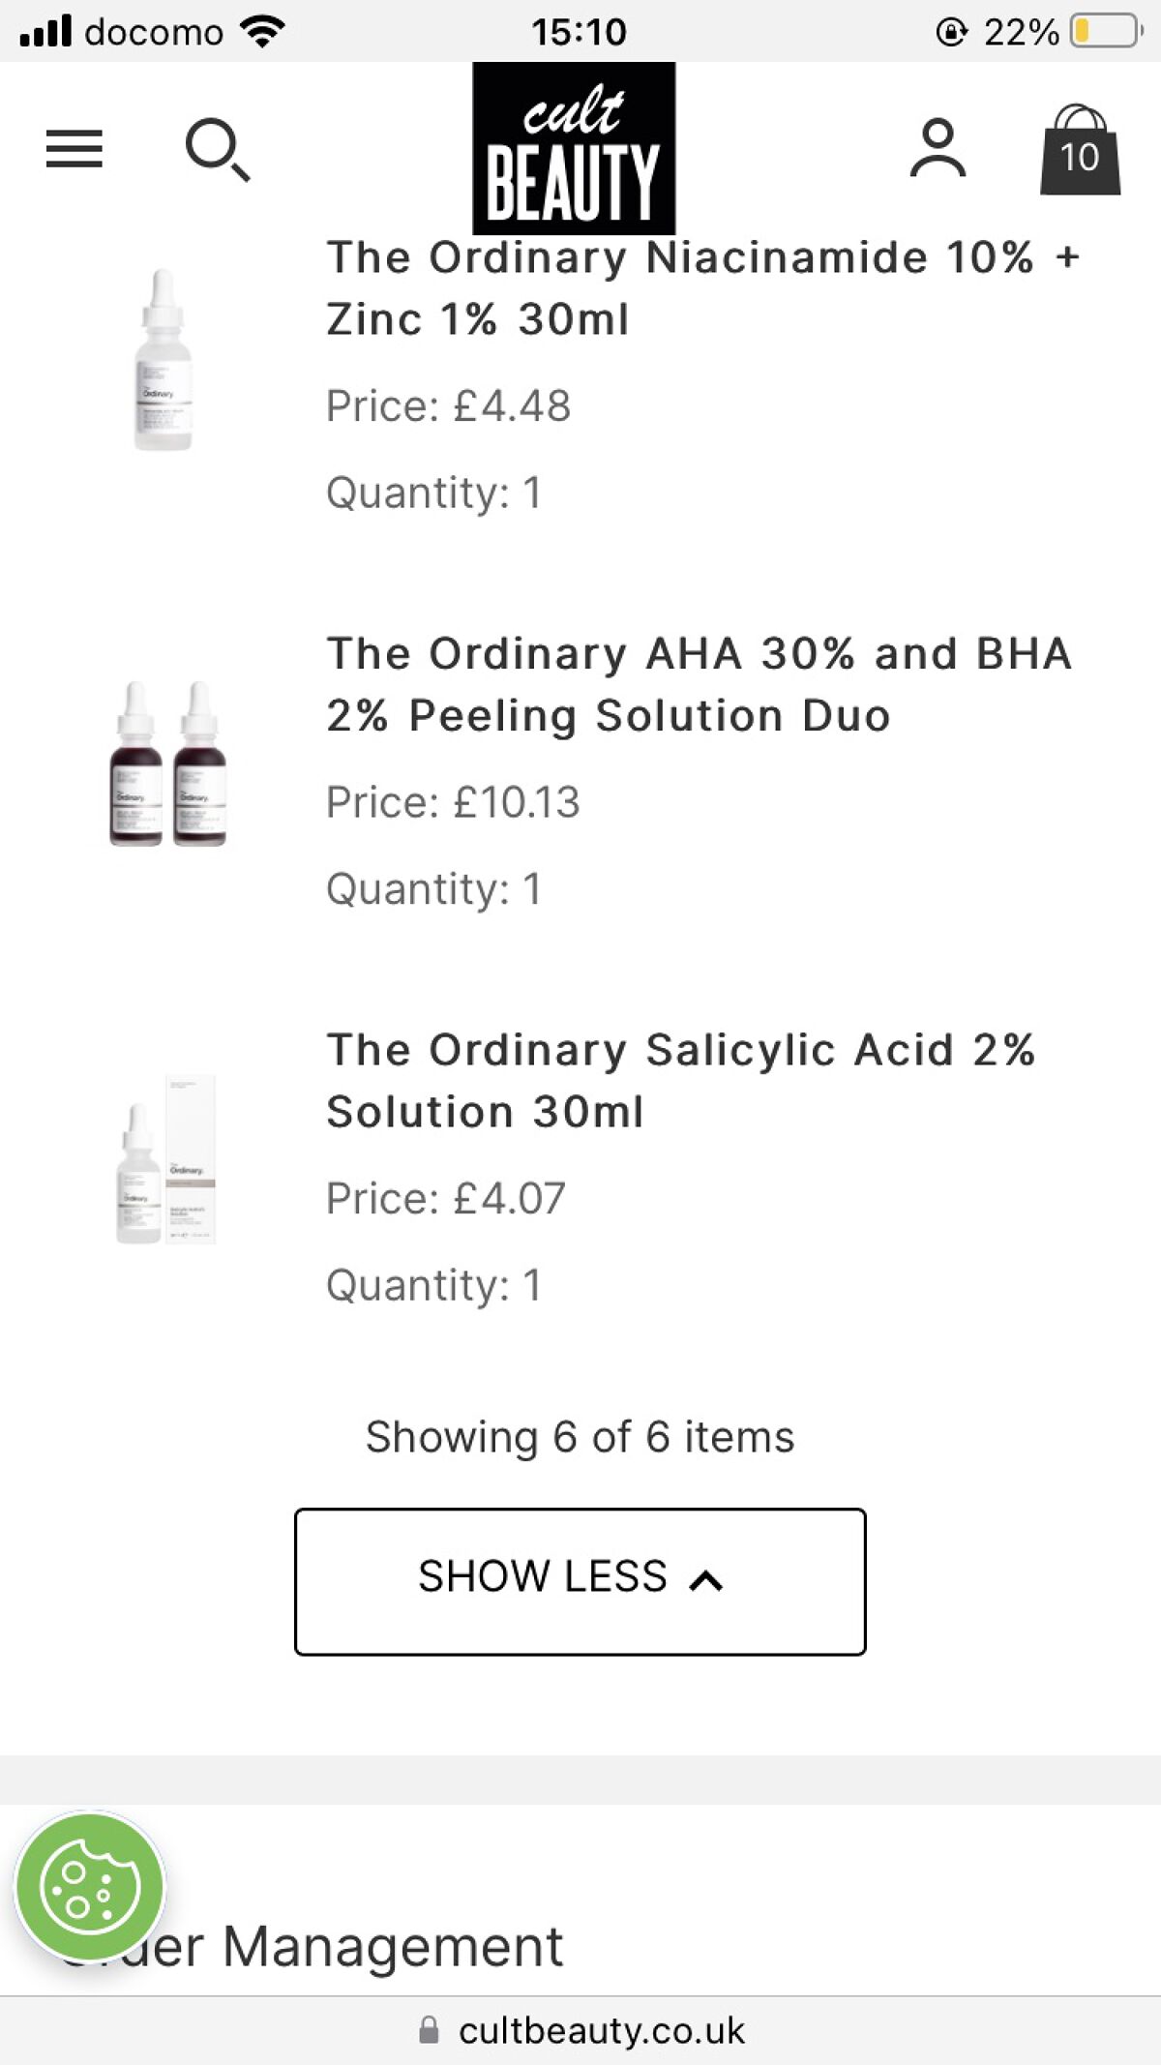1161x2065 pixels.
Task: Tap the cultbeauty.co.uk address bar
Action: click(602, 2030)
